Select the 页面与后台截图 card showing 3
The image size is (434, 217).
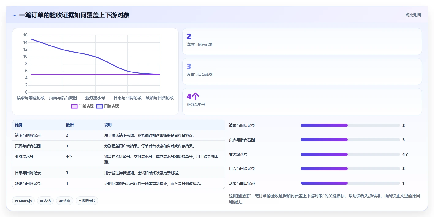[302, 72]
